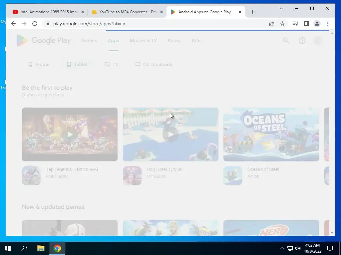341x255 pixels.
Task: Open the network icon in system tray
Action: [x=290, y=248]
